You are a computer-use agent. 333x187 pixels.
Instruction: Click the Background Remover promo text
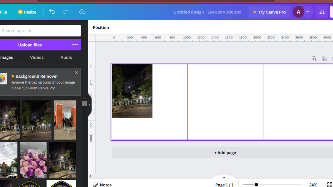point(43,82)
